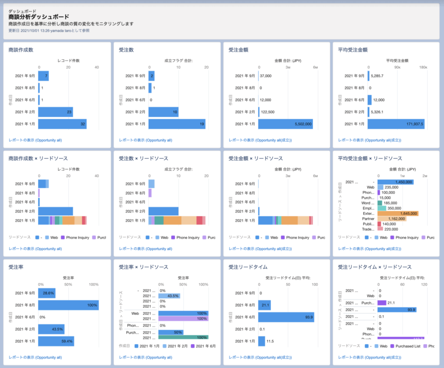444x368 pixels.
Task: View report for 受注率 panel
Action: tap(35, 358)
